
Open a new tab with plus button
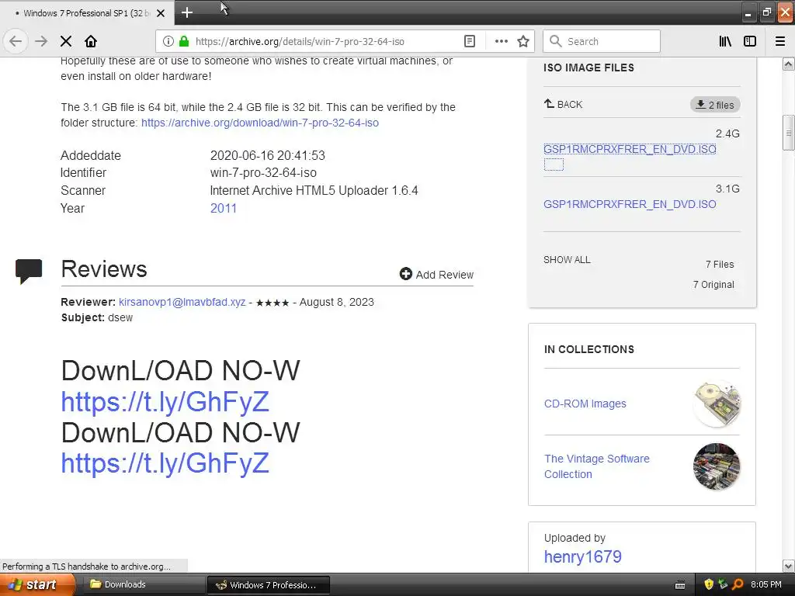[x=187, y=12]
